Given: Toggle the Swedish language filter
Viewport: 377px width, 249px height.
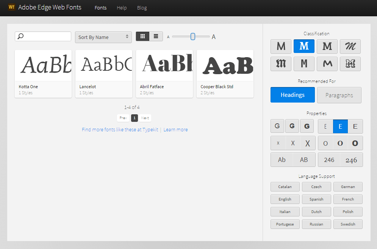Looking at the screenshot, I should pos(348,224).
